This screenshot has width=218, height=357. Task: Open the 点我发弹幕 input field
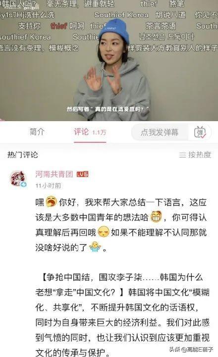pos(160,133)
